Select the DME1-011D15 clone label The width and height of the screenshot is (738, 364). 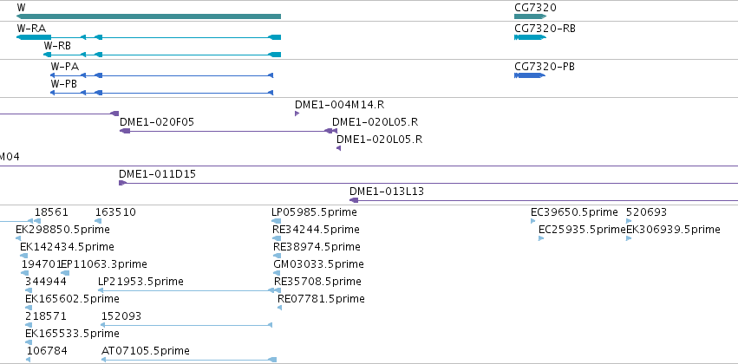pos(157,174)
